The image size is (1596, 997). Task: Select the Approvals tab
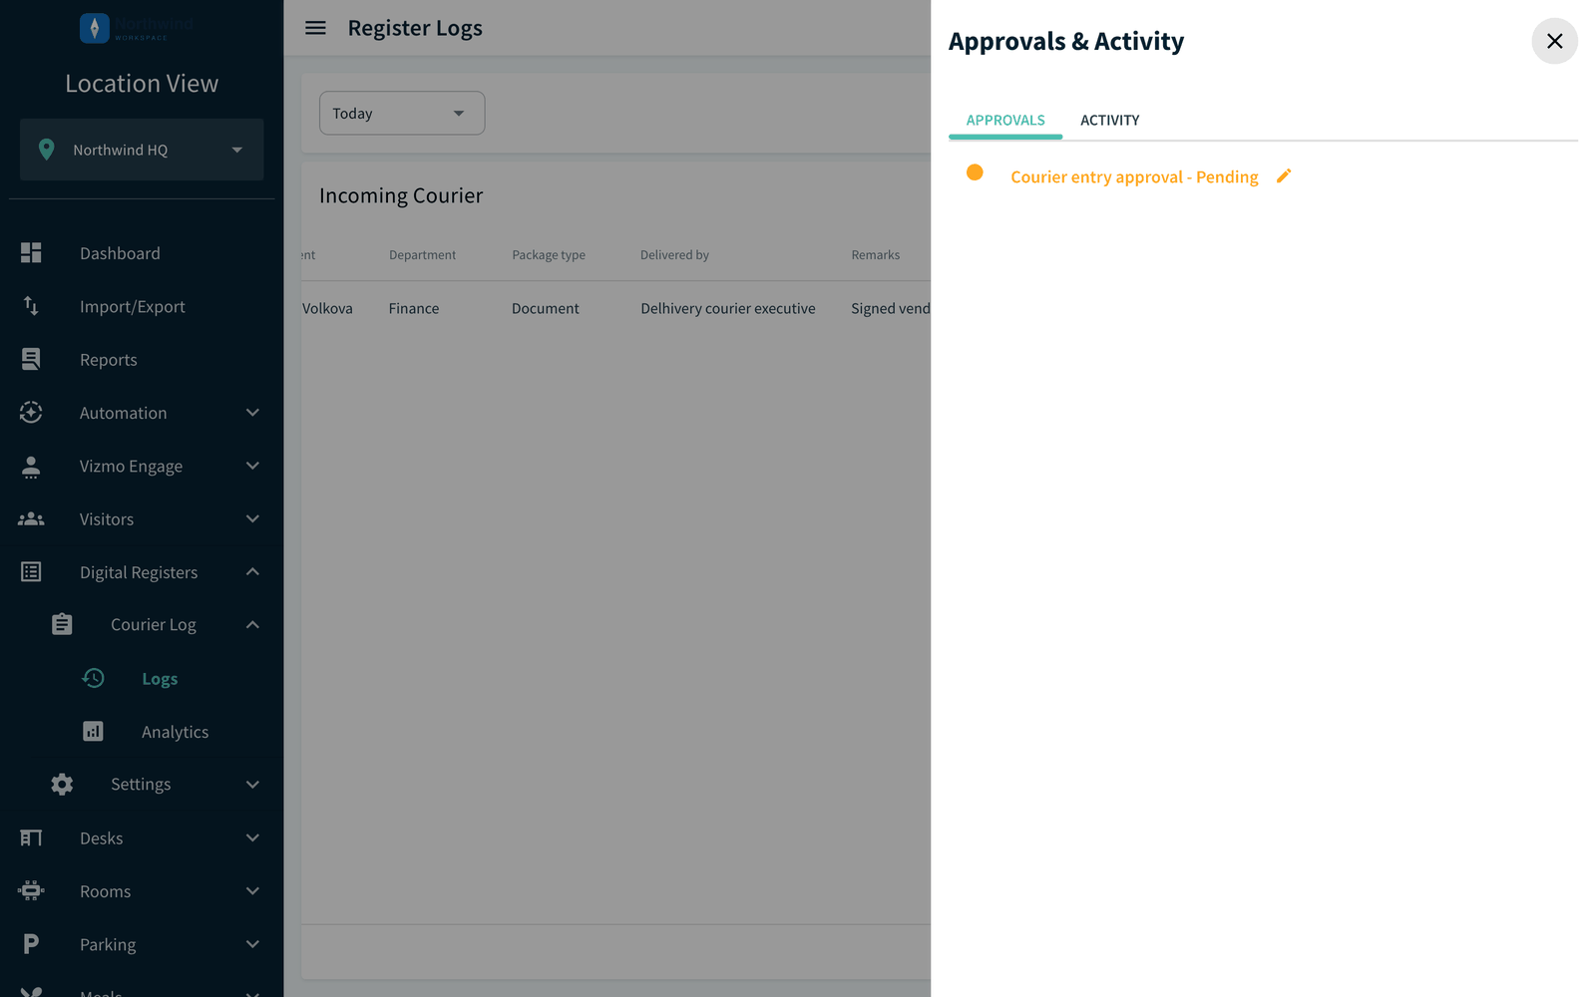click(x=1005, y=120)
